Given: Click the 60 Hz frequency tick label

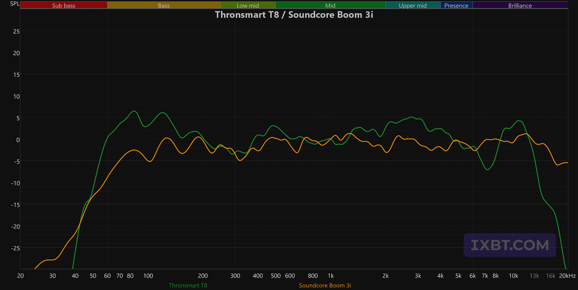Looking at the screenshot, I should [x=107, y=275].
